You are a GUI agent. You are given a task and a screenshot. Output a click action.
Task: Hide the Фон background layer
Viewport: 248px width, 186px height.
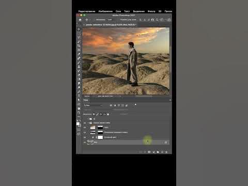85,143
